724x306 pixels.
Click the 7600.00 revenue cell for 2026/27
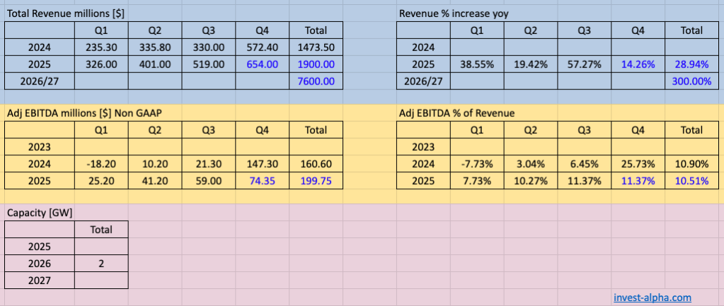(315, 81)
